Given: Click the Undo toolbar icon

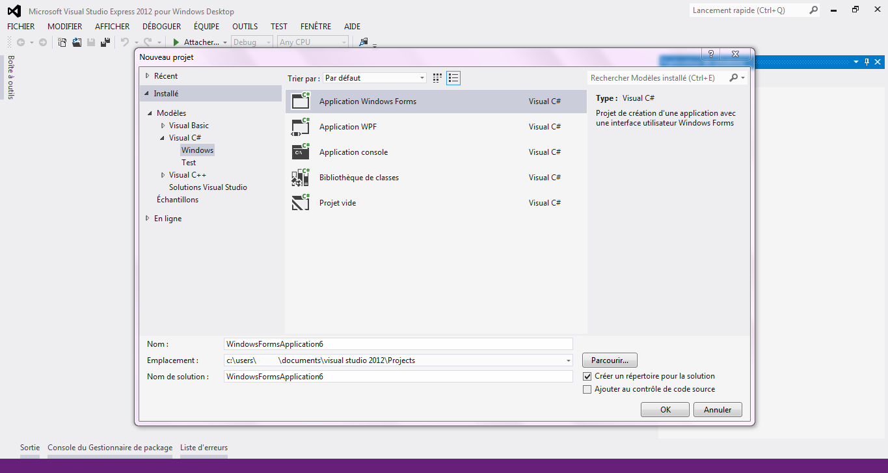Looking at the screenshot, I should tap(125, 42).
